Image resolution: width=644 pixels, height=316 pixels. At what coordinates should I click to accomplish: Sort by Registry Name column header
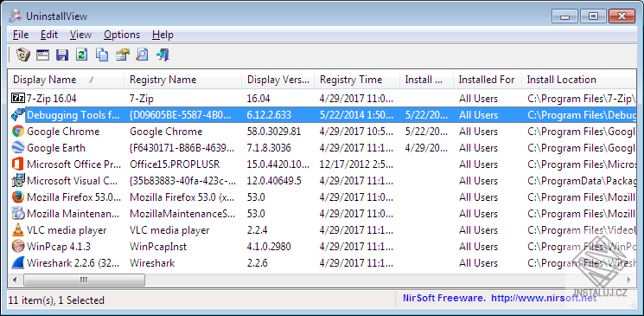click(182, 80)
